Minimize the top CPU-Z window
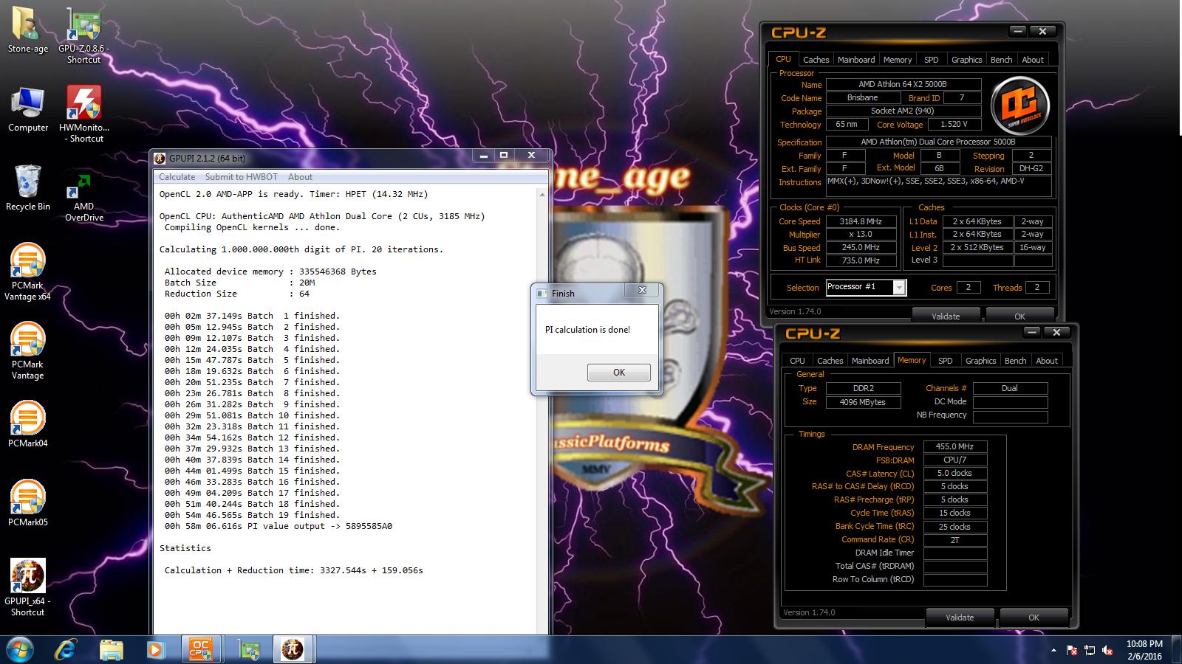The image size is (1182, 664). click(1018, 32)
